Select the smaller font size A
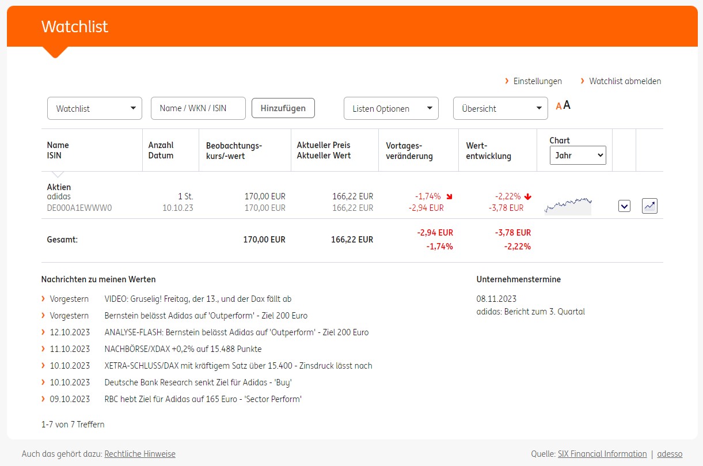Image resolution: width=703 pixels, height=466 pixels. coord(558,107)
